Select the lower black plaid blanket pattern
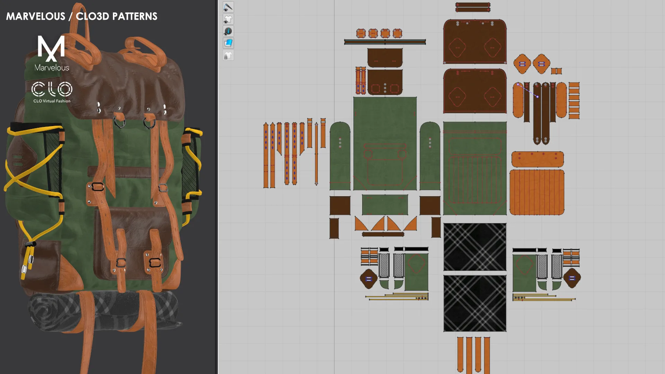Screen dimensions: 665x374 pyautogui.click(x=475, y=303)
